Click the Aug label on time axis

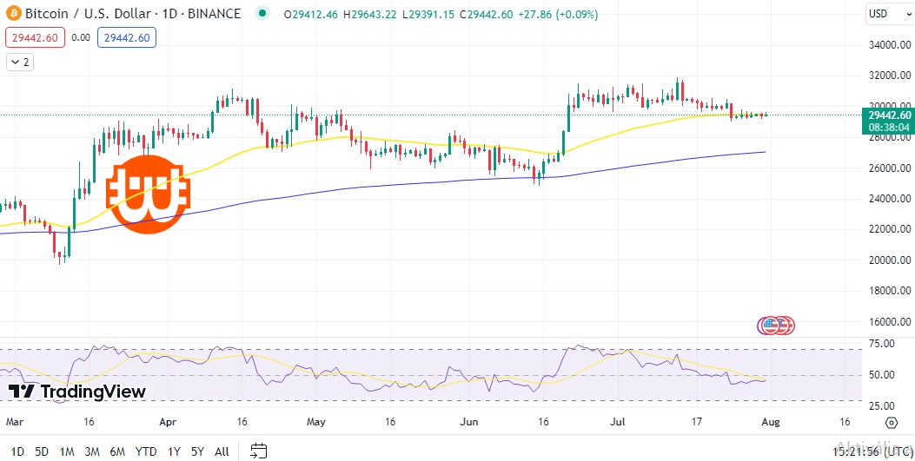point(771,421)
